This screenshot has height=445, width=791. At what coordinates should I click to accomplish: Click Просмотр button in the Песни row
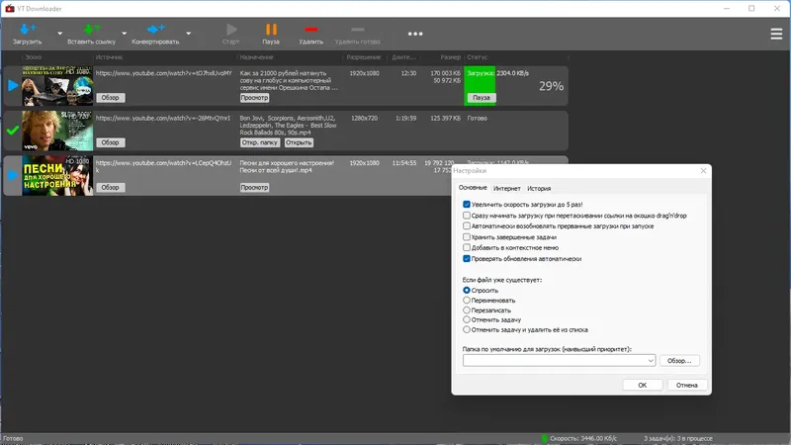pos(254,188)
